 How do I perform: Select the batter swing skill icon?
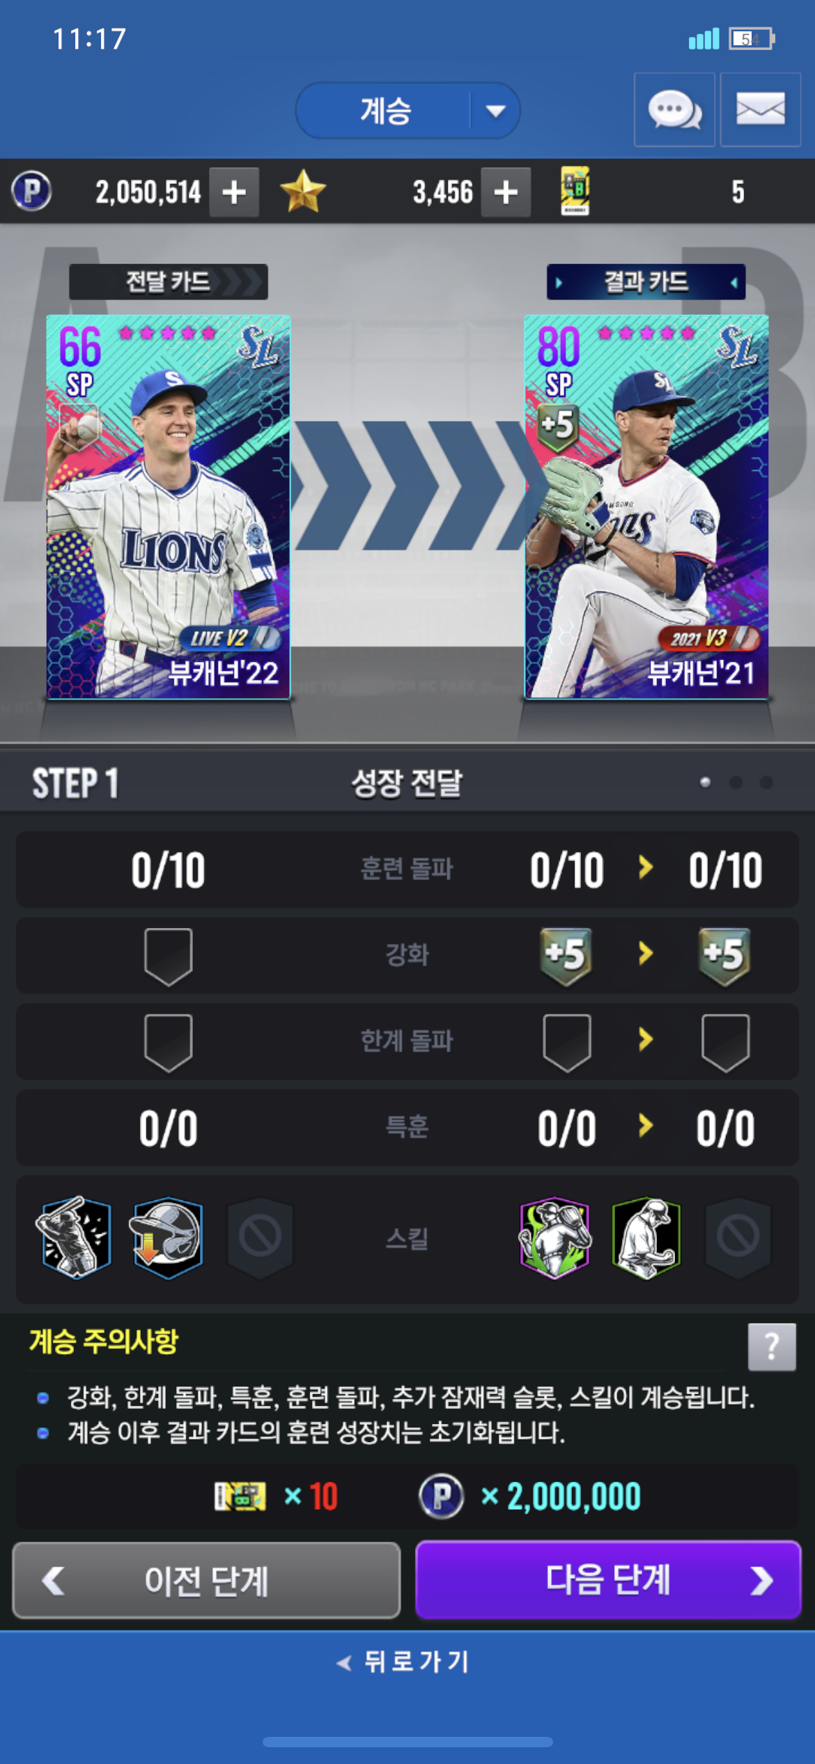(75, 1237)
